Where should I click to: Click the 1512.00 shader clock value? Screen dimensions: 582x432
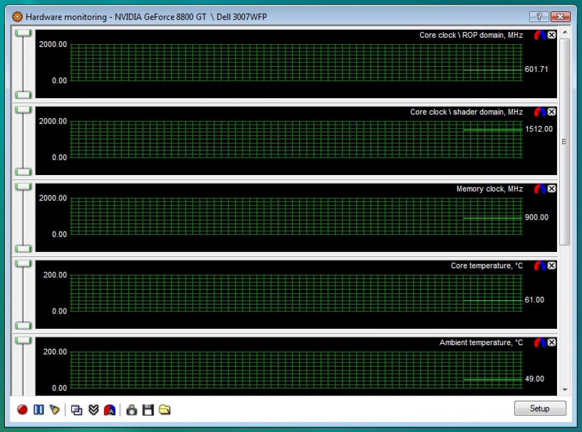point(539,129)
